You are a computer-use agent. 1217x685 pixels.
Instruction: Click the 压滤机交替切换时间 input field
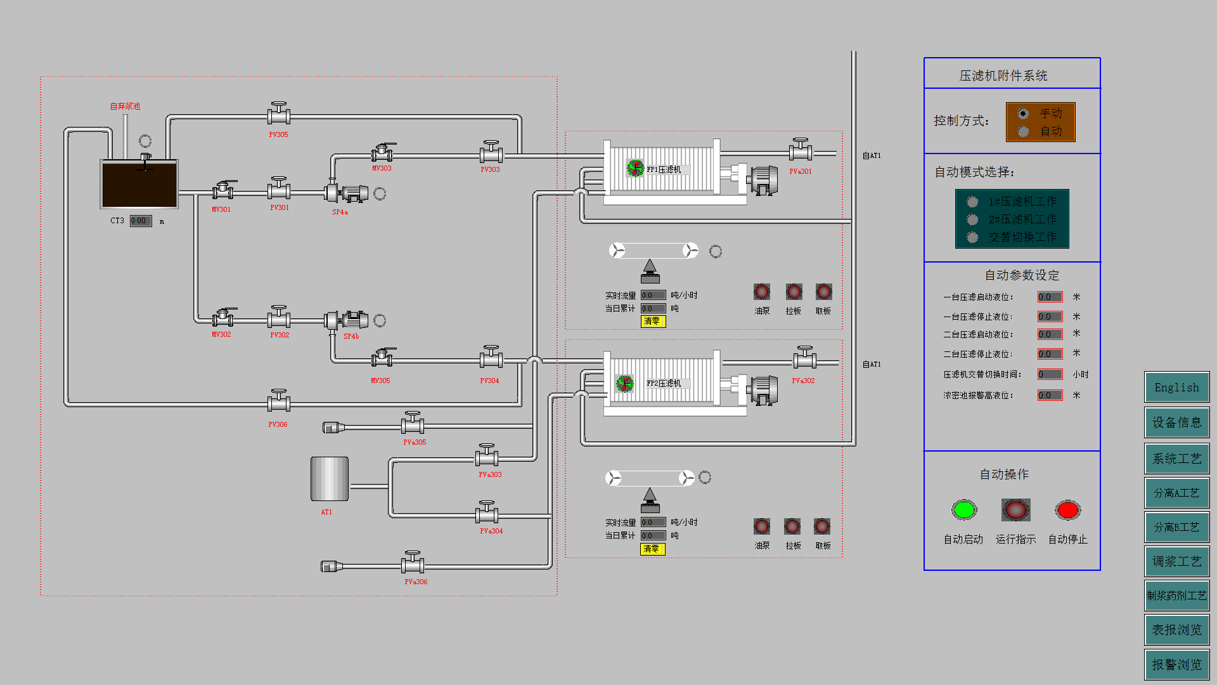(1050, 374)
